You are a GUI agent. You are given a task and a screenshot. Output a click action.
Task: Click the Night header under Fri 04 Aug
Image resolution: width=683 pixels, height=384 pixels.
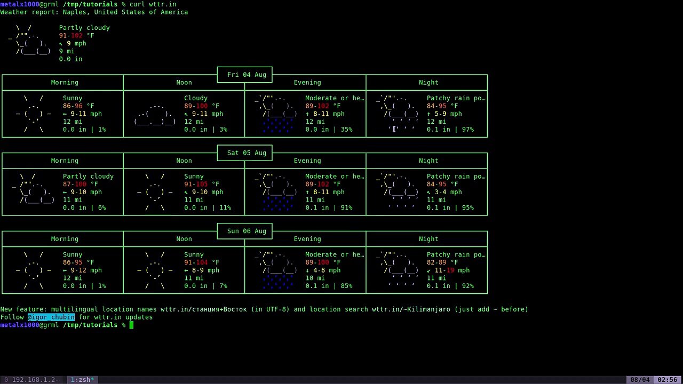(428, 83)
